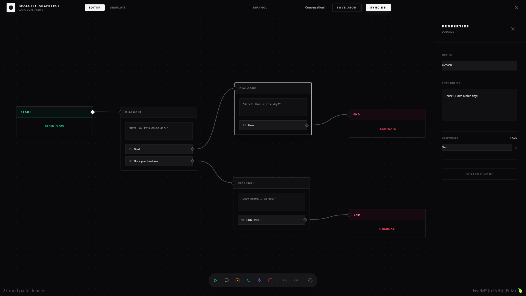The width and height of the screenshot is (526, 296).
Task: Click the blue terminal prompt icon
Action: click(x=248, y=280)
